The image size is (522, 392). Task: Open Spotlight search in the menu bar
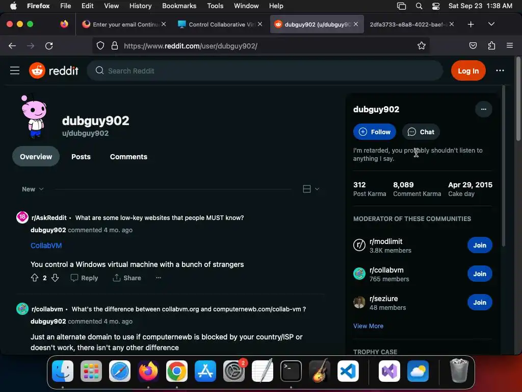coord(419,6)
